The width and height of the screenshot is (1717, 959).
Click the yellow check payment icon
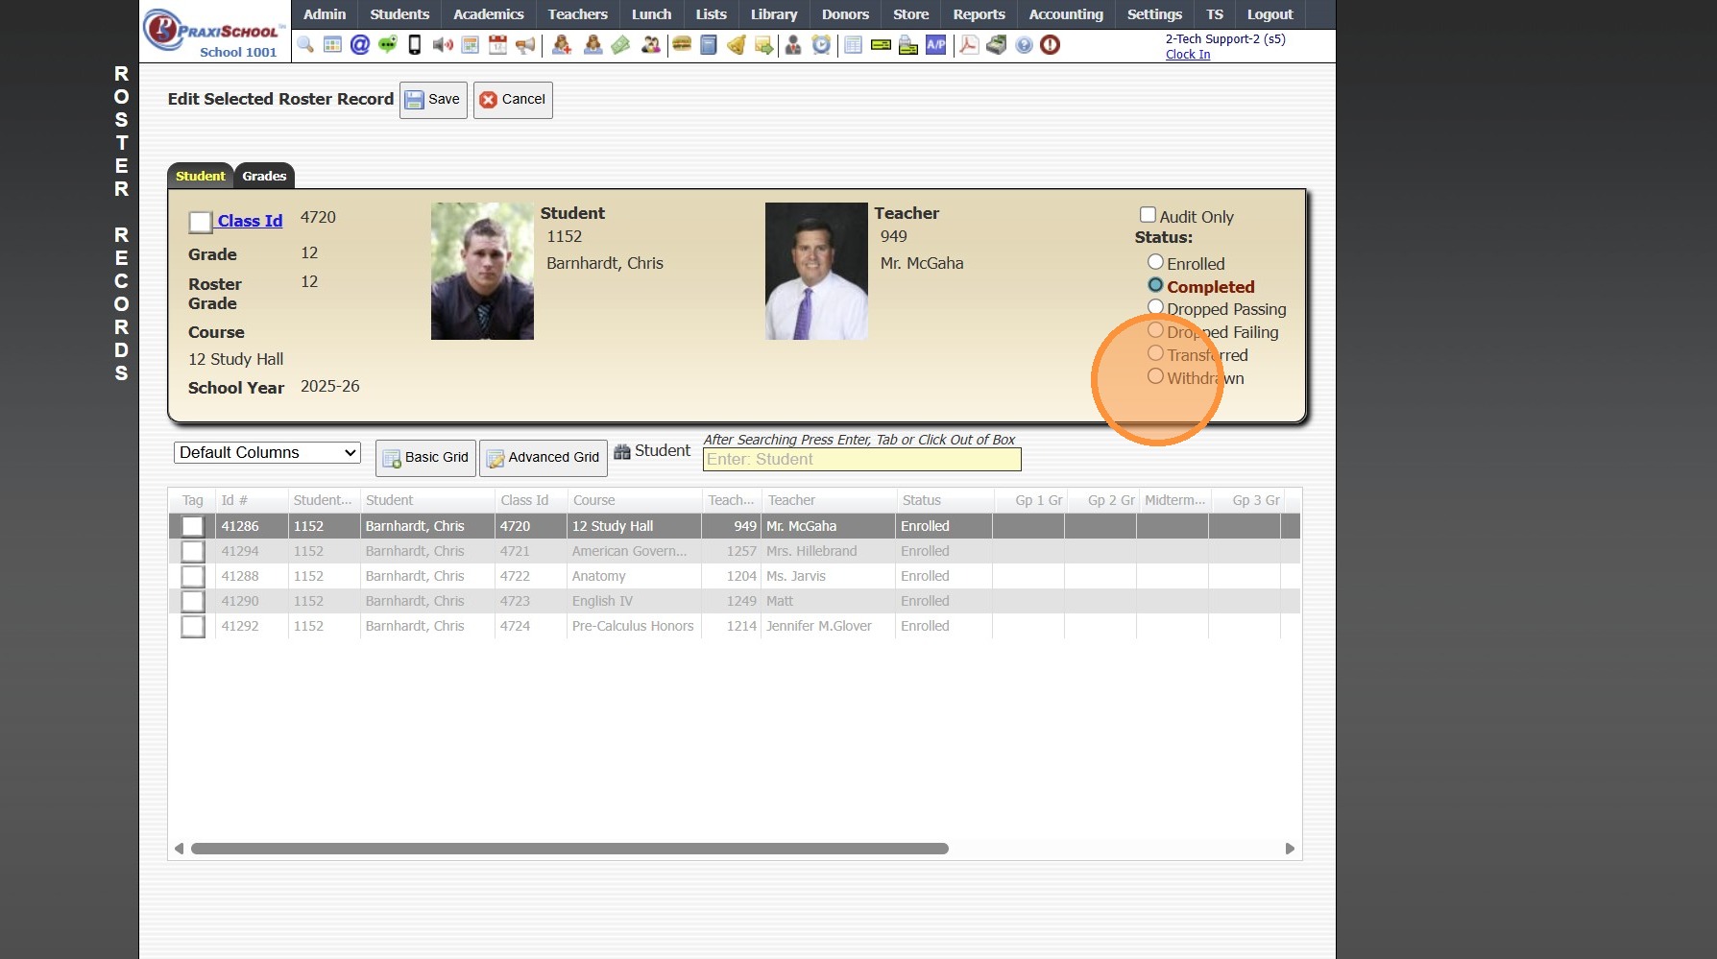tap(881, 45)
